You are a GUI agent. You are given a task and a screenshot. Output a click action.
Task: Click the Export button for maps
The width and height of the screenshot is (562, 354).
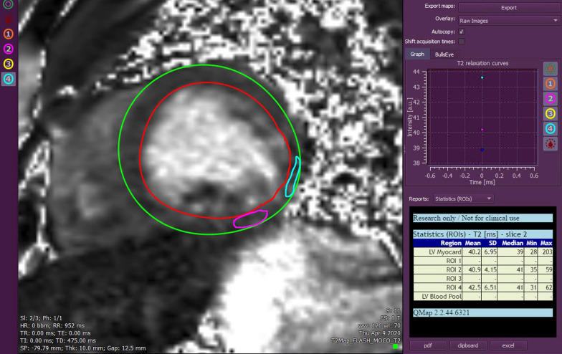(x=509, y=8)
